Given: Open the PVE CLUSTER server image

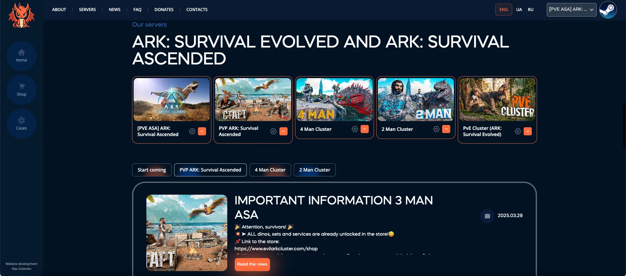Looking at the screenshot, I should [x=497, y=99].
